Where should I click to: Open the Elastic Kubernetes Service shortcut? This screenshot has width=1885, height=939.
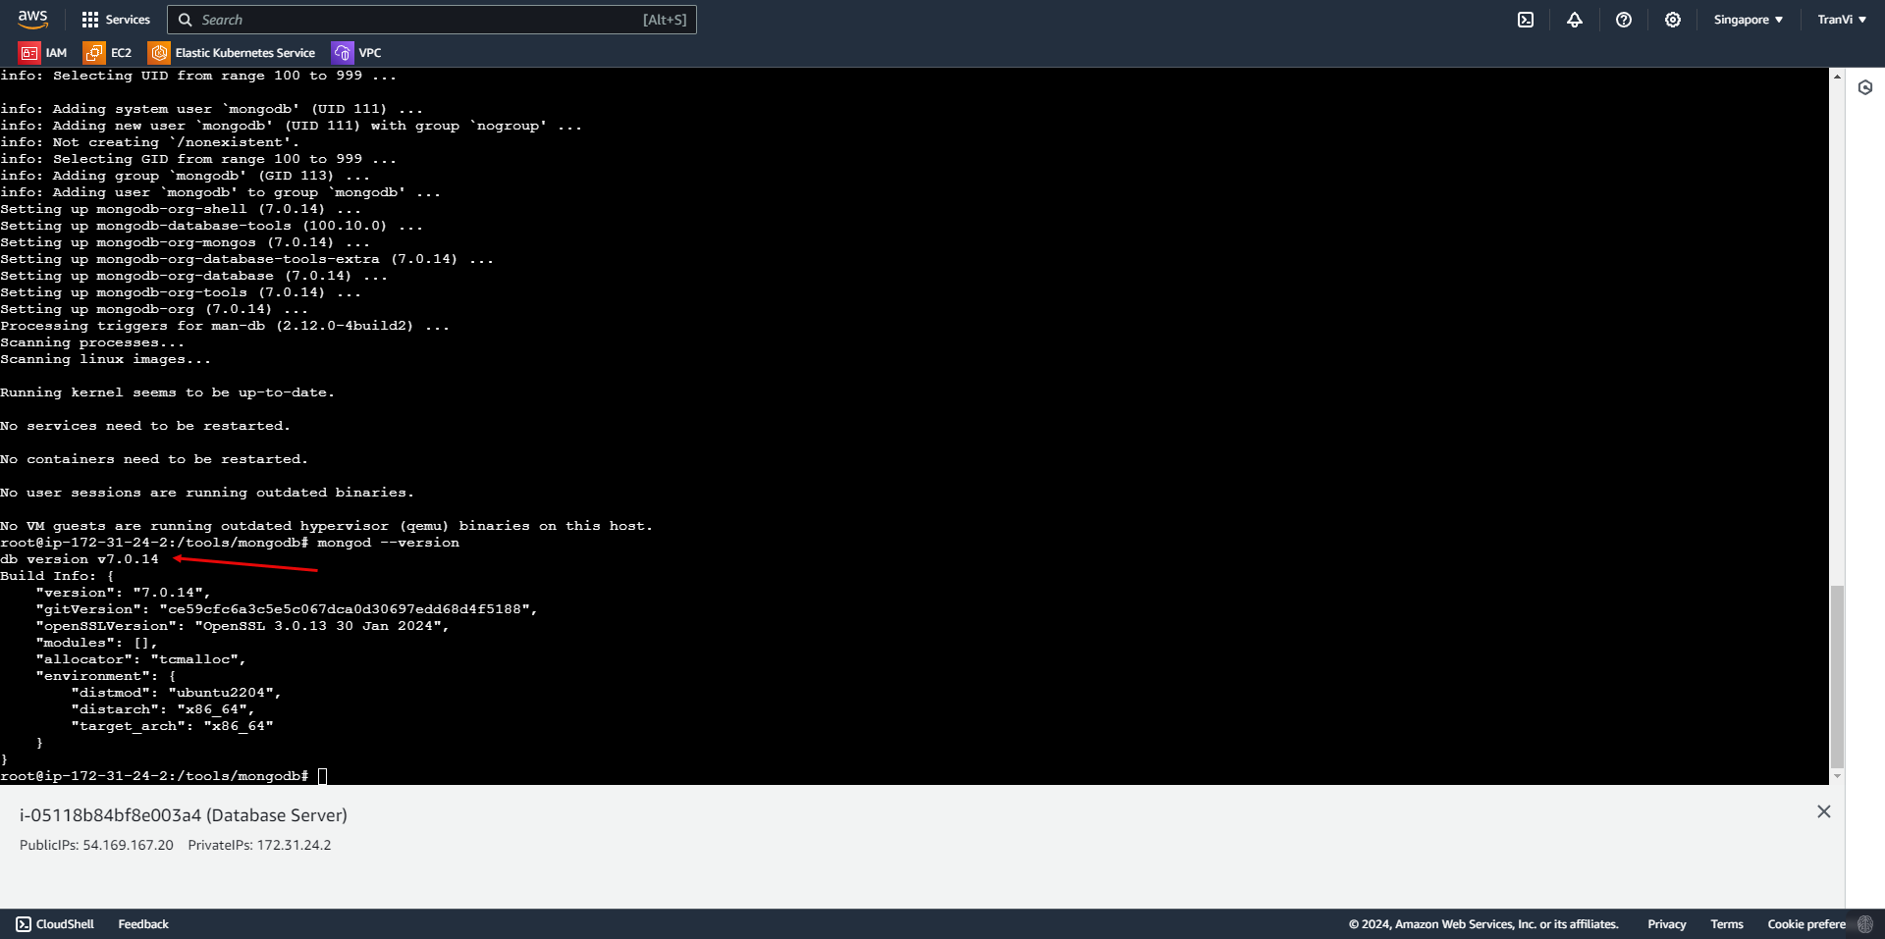231,52
